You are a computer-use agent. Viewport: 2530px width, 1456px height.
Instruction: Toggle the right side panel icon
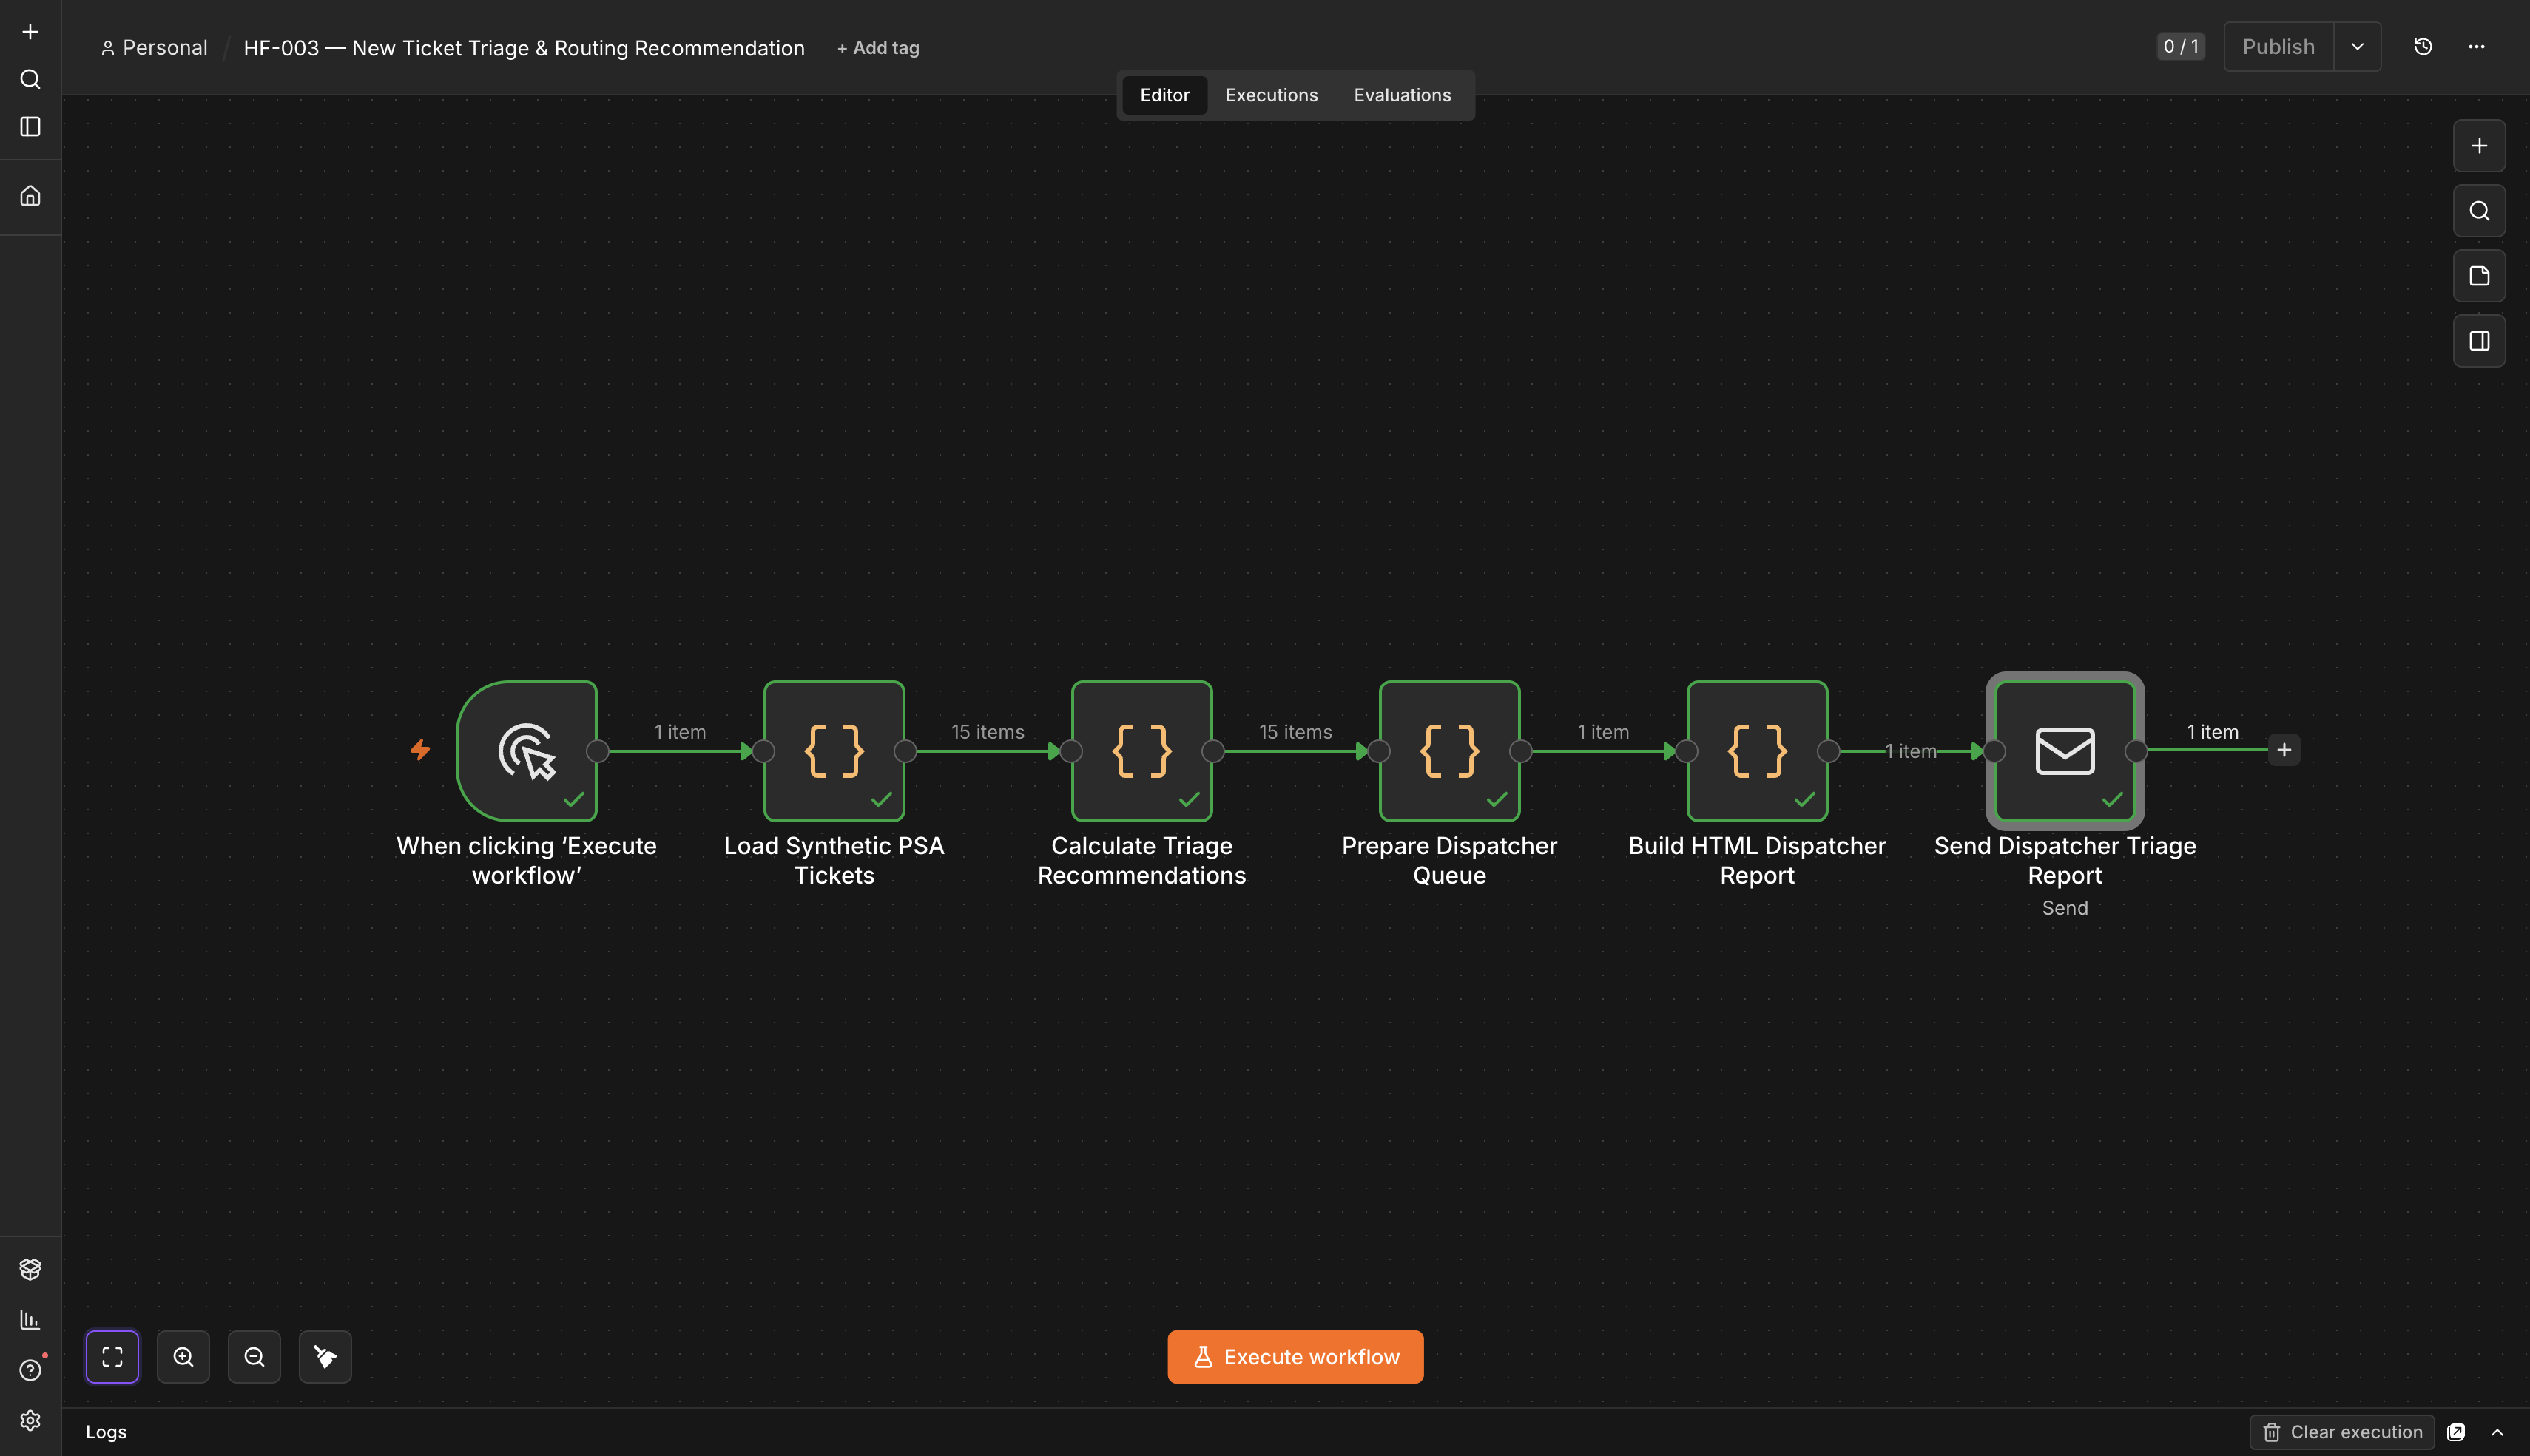(2479, 341)
